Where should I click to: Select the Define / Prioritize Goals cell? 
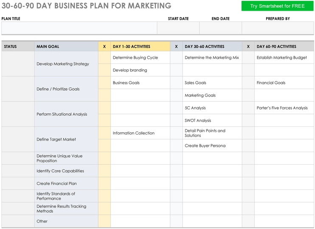pyautogui.click(x=66, y=89)
